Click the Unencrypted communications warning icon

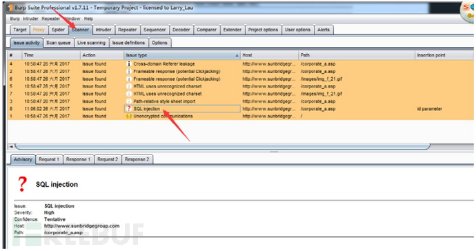pos(129,117)
